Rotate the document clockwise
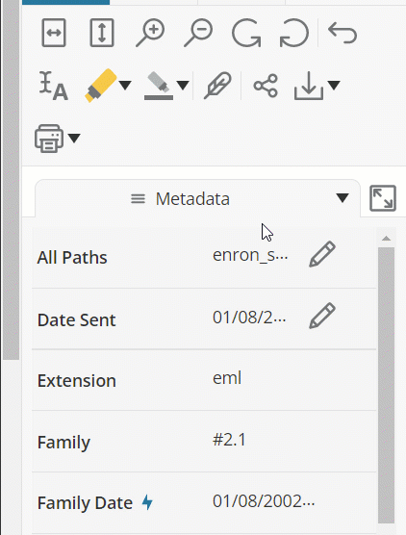The height and width of the screenshot is (535, 406). (246, 33)
